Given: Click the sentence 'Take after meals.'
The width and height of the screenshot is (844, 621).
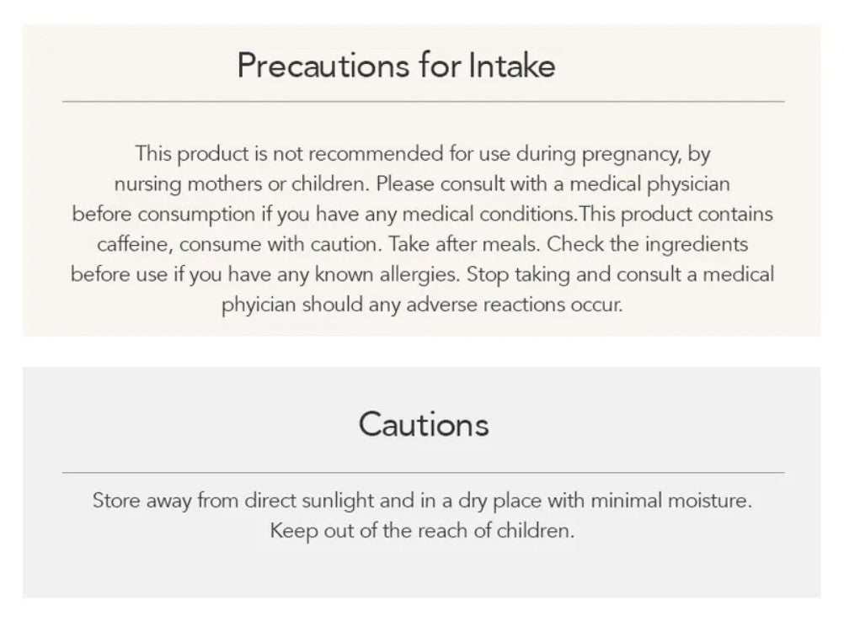Looking at the screenshot, I should (x=464, y=245).
